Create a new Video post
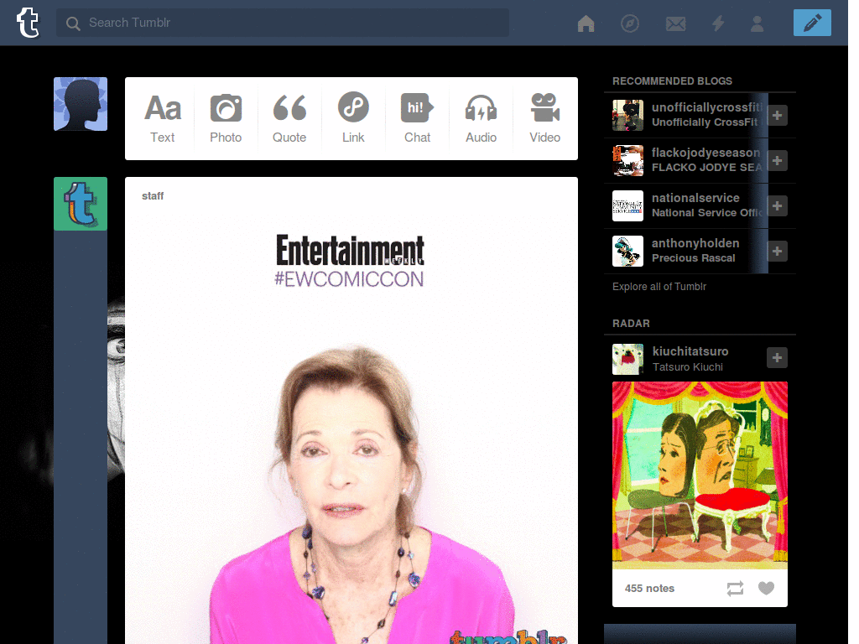Image resolution: width=859 pixels, height=644 pixels. coord(544,118)
